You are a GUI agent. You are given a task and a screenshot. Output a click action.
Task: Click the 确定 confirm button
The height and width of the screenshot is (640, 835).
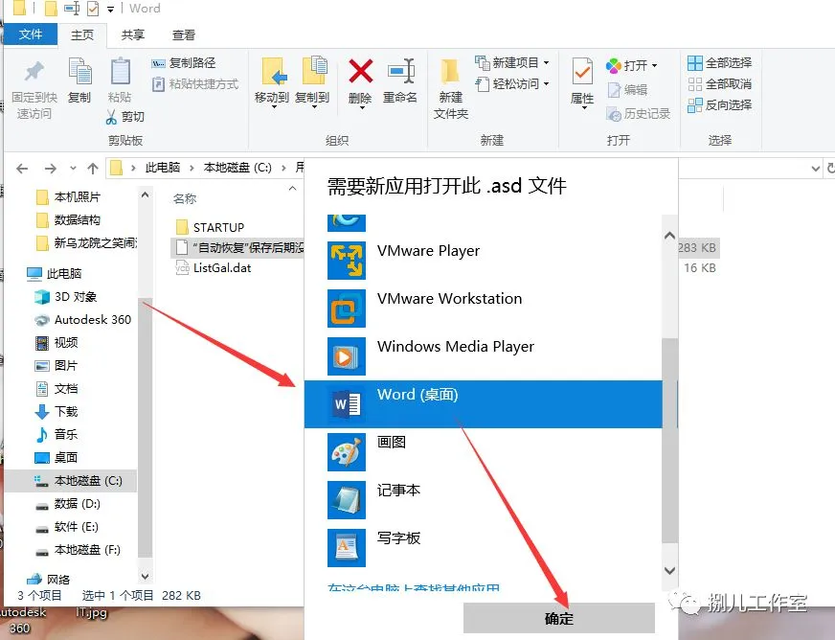pos(558,618)
